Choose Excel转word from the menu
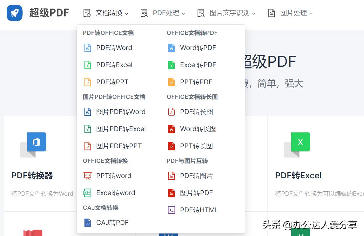Image resolution: width=364 pixels, height=236 pixels. [x=116, y=193]
